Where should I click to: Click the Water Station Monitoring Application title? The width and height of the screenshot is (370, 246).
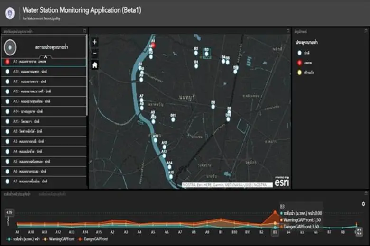tap(82, 10)
